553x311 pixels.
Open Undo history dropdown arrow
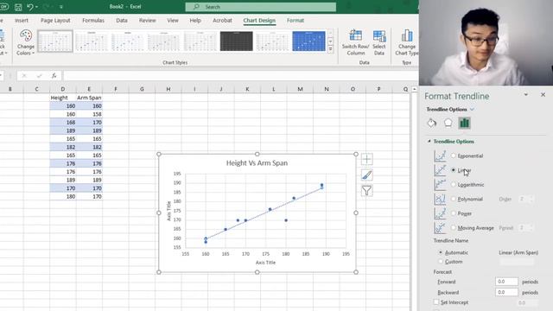(36, 7)
